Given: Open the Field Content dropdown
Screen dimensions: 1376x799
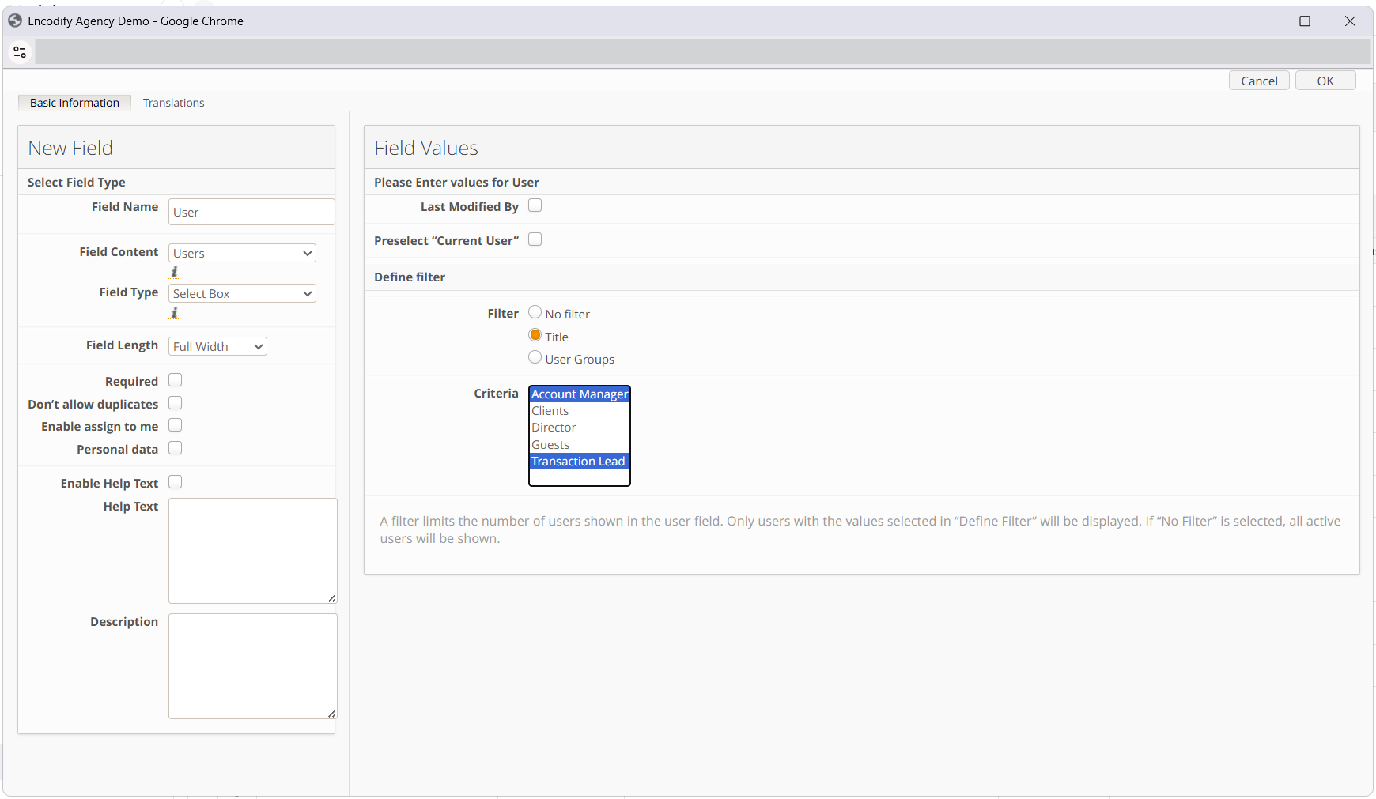Looking at the screenshot, I should click(x=242, y=253).
